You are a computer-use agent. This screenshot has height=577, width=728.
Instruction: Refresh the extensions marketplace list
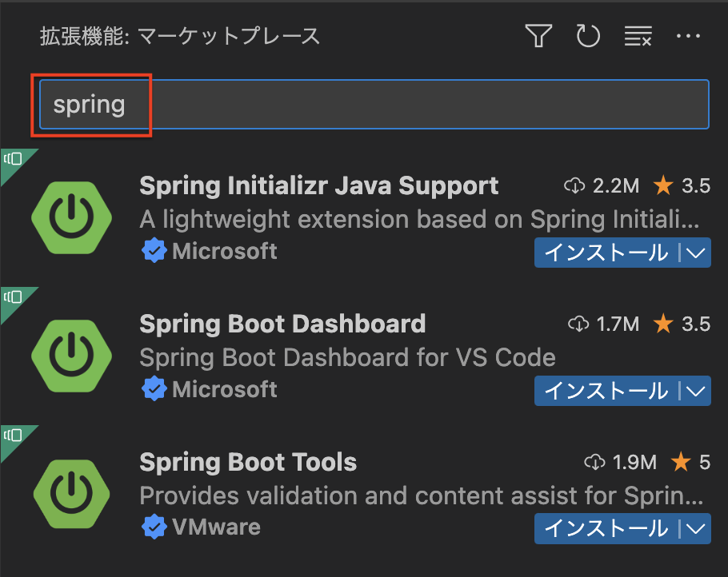pos(588,36)
